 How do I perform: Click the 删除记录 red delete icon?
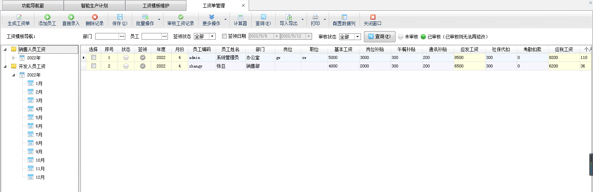(x=95, y=17)
